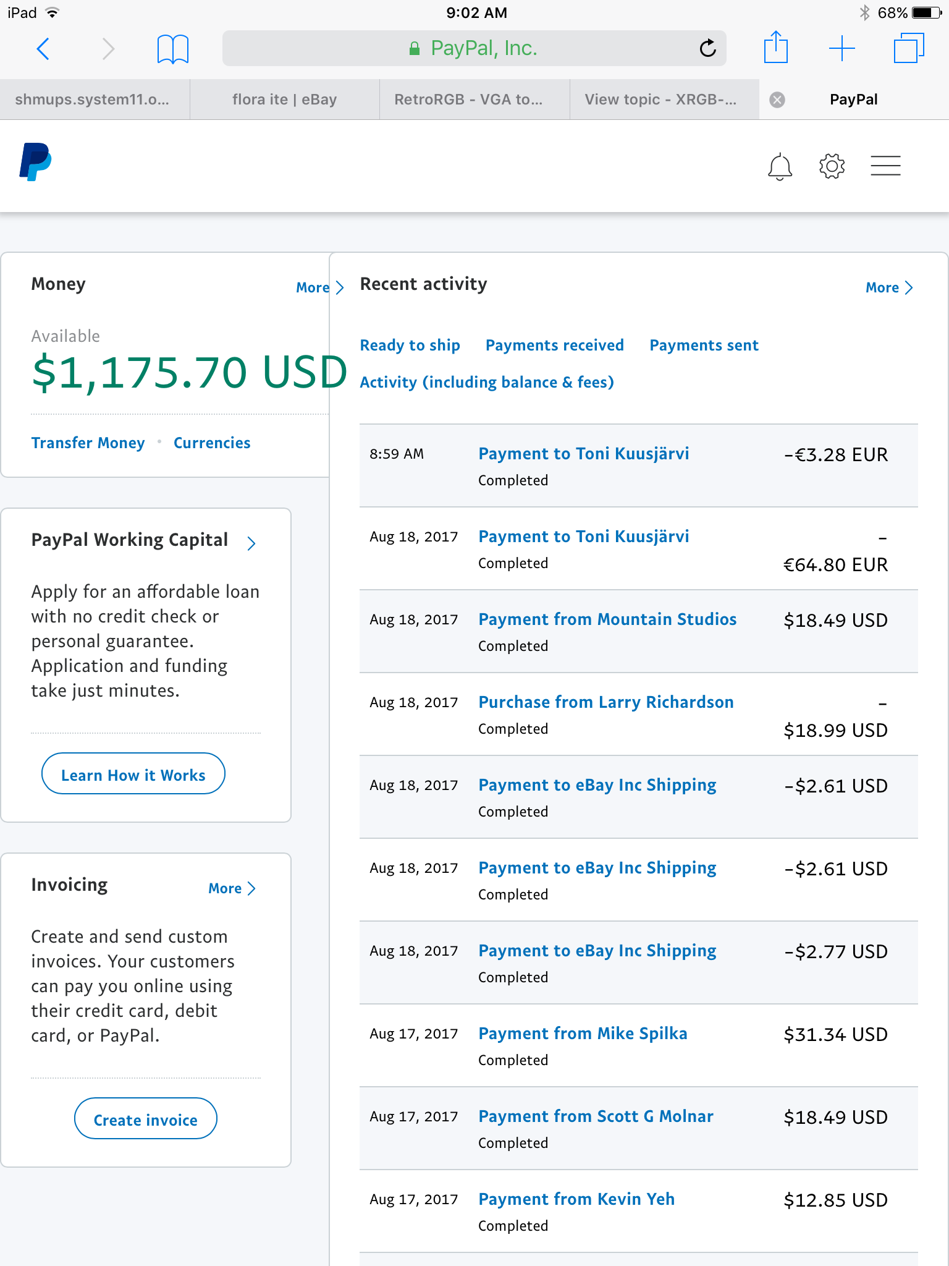Viewport: 949px width, 1266px height.
Task: Go back with Safari's back arrow
Action: 43,48
